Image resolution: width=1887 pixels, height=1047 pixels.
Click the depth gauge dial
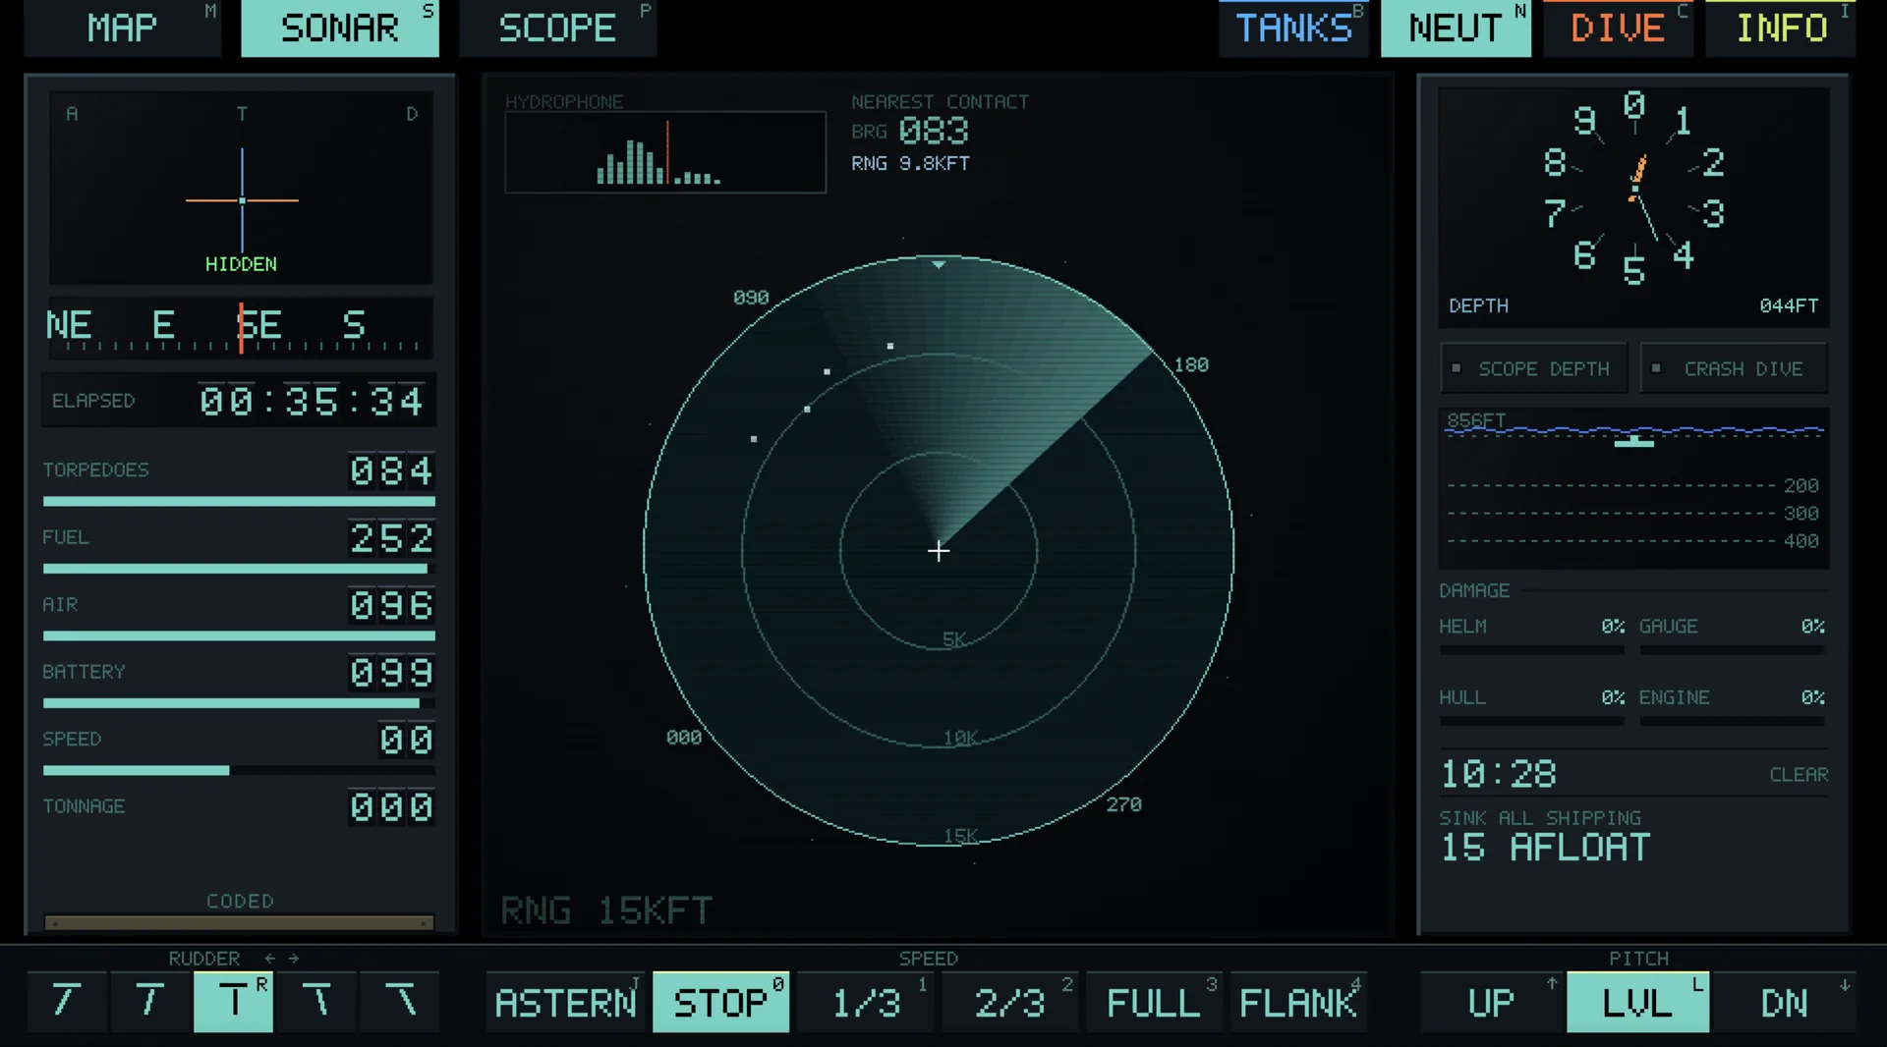click(x=1633, y=187)
